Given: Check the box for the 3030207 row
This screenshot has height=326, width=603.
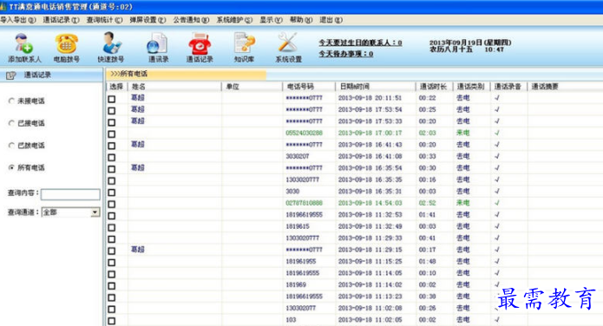Looking at the screenshot, I should point(112,158).
